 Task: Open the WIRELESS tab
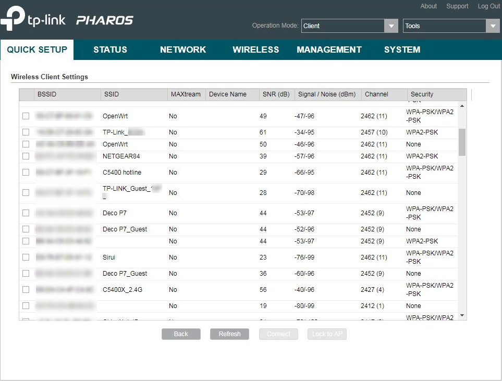pos(255,50)
